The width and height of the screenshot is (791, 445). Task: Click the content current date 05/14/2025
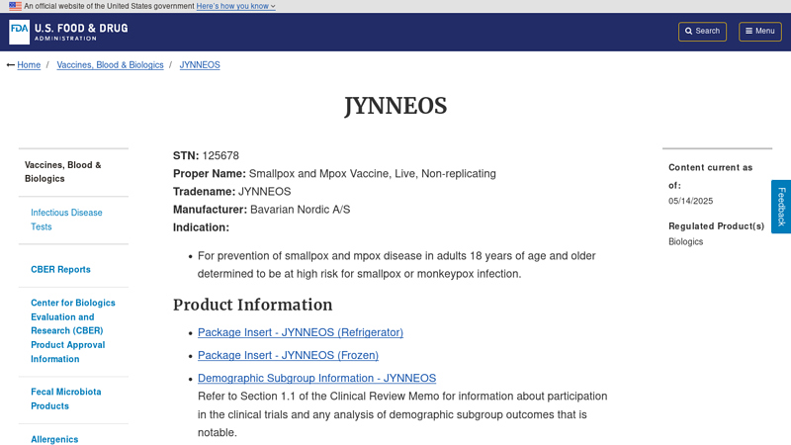[x=690, y=201]
